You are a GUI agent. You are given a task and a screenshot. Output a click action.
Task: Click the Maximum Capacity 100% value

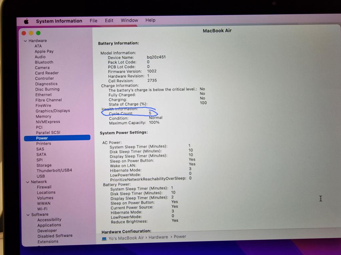(x=154, y=123)
